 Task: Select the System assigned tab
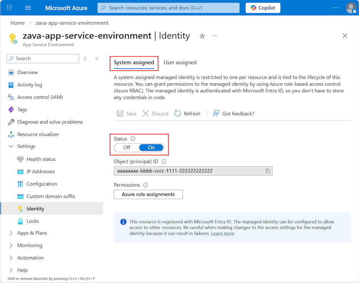pos(134,62)
